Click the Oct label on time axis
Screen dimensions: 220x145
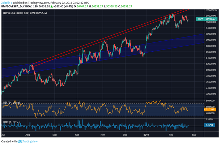click(x=77, y=135)
